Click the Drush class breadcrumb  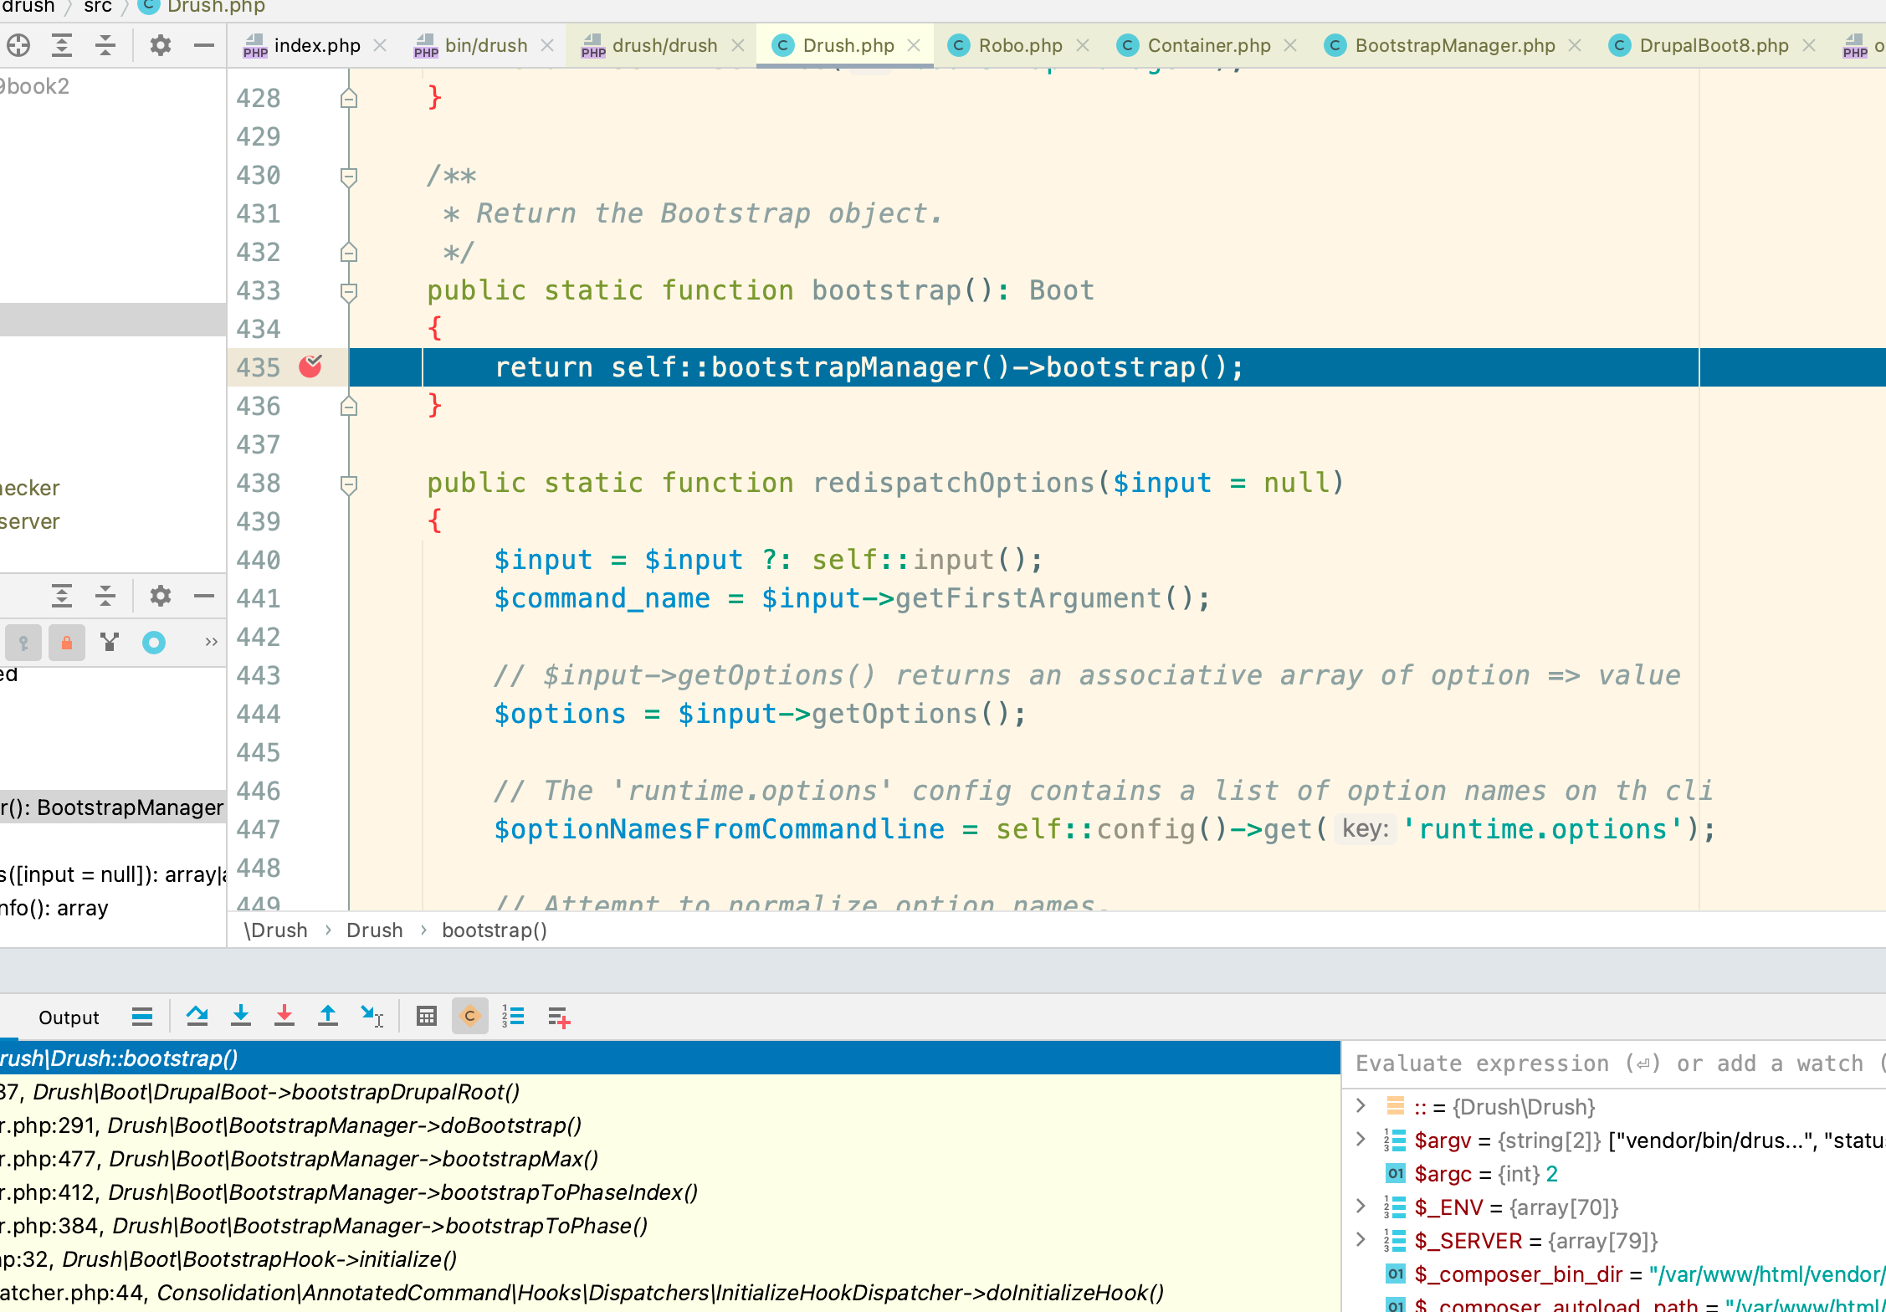374,930
